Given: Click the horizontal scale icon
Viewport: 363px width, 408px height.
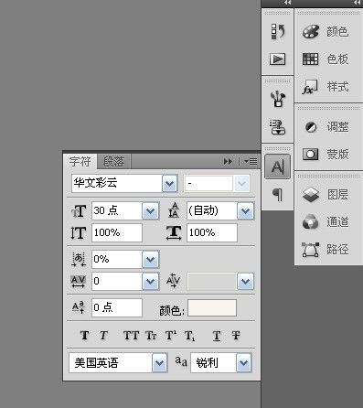Looking at the screenshot, I should click(174, 232).
